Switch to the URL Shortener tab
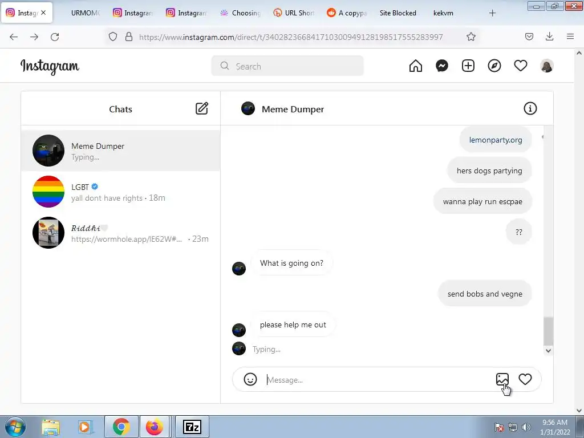 pyautogui.click(x=294, y=13)
